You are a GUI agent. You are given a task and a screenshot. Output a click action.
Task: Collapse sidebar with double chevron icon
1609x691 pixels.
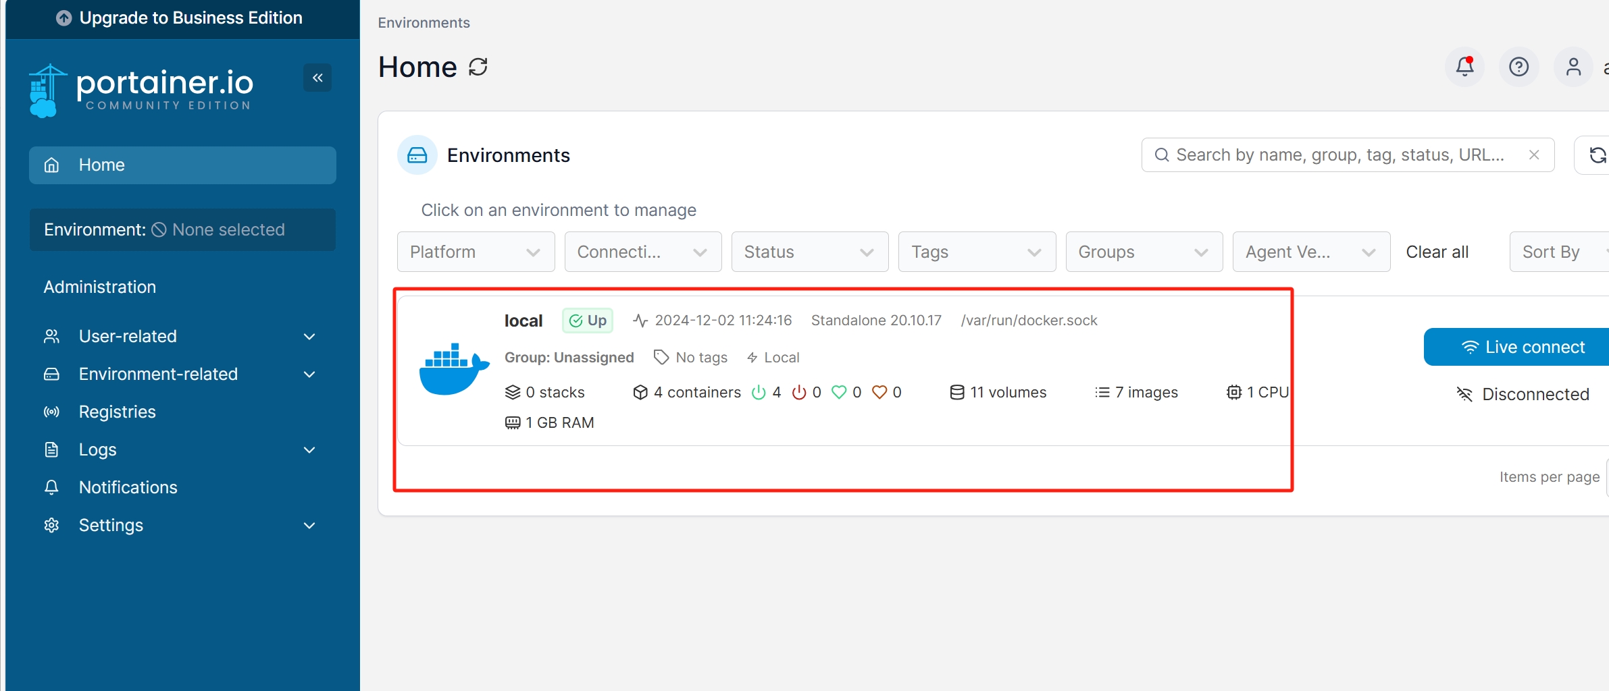click(317, 78)
